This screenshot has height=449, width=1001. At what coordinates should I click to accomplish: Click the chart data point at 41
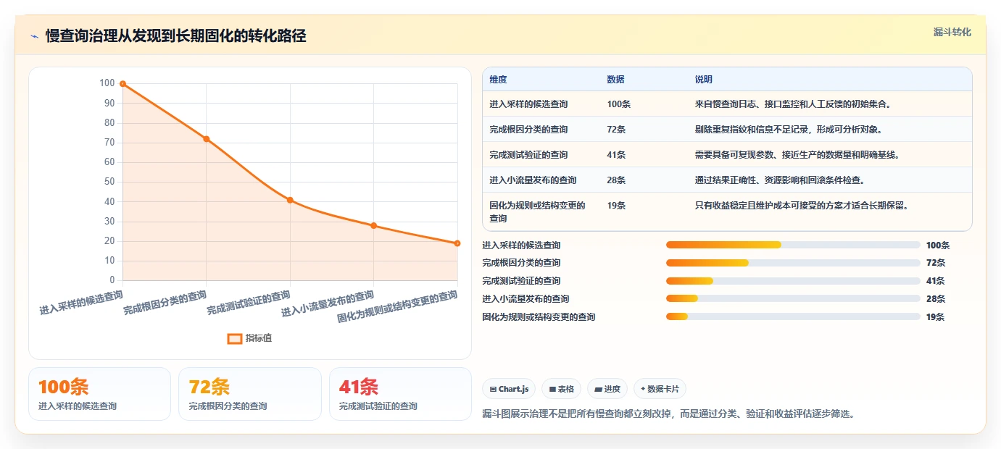pyautogui.click(x=290, y=200)
